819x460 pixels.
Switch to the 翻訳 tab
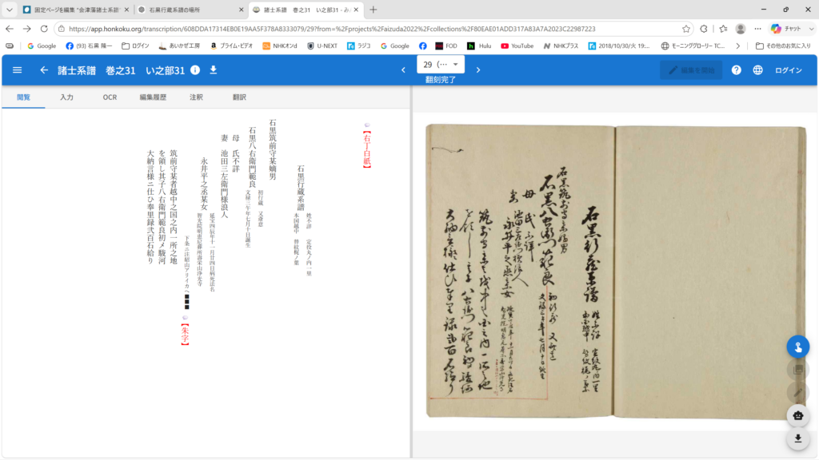click(x=239, y=97)
